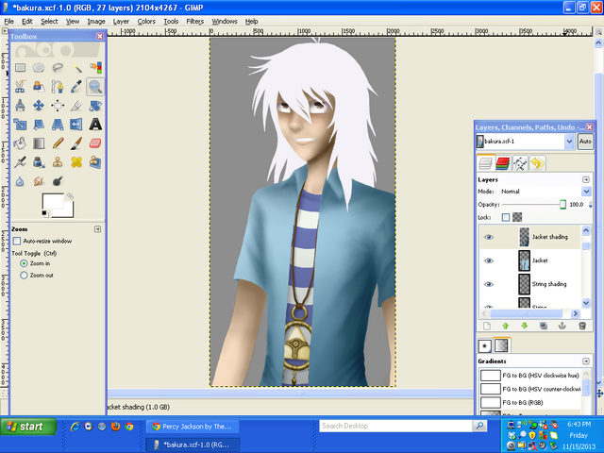Switch to the Paths tab
Viewport: 604px width, 453px height.
point(520,163)
